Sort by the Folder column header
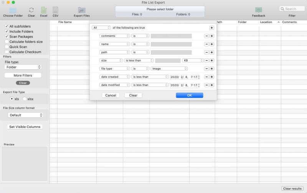 pos(242,22)
